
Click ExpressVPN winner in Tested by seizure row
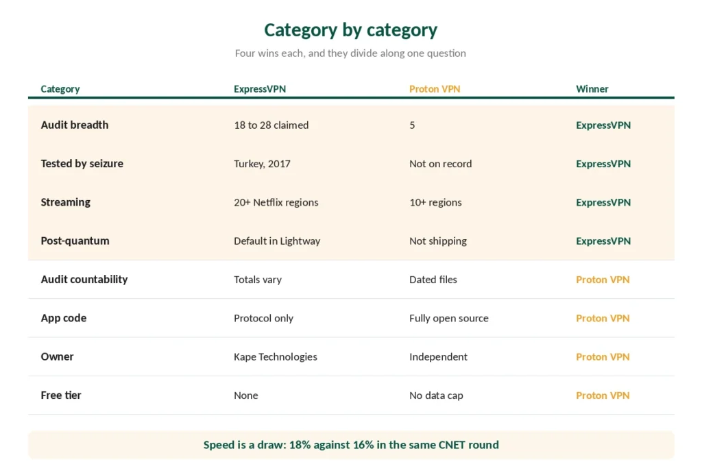(x=603, y=163)
